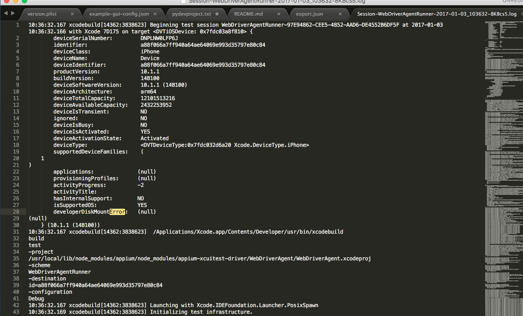The height and width of the screenshot is (316, 523).
Task: Click the deviceName value "Device"
Action: [150, 58]
